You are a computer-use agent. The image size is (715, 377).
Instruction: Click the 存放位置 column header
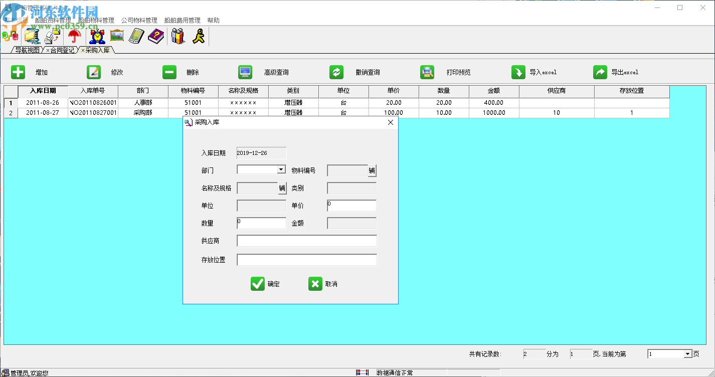[x=632, y=91]
